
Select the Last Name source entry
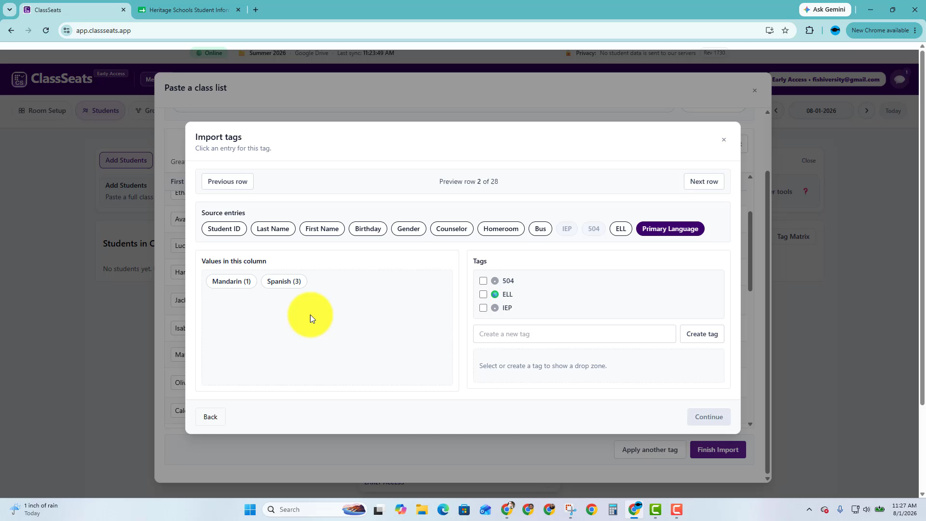point(273,229)
